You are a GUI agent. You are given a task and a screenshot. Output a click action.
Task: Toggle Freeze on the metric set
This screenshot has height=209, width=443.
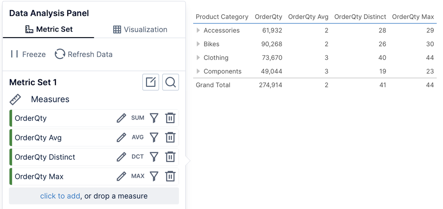(28, 54)
